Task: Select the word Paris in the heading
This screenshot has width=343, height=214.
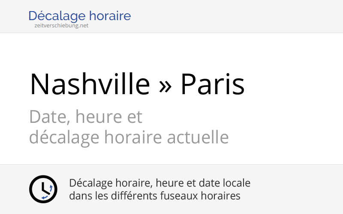Action: click(212, 84)
